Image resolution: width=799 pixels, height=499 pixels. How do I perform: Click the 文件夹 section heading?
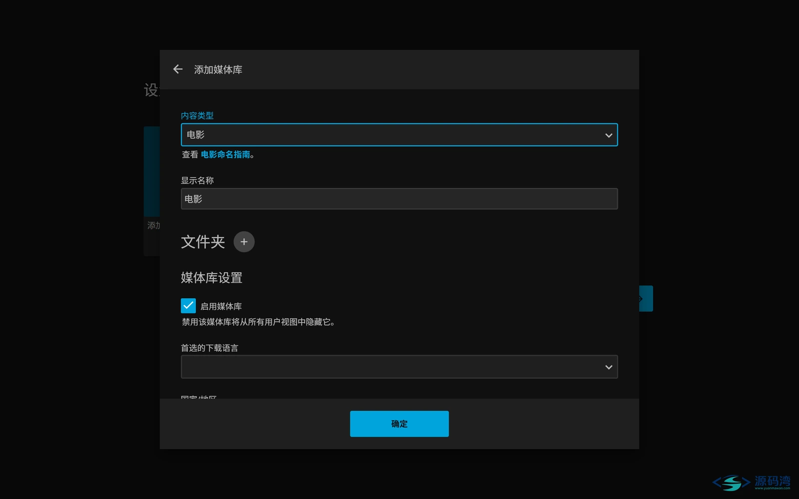(x=203, y=242)
